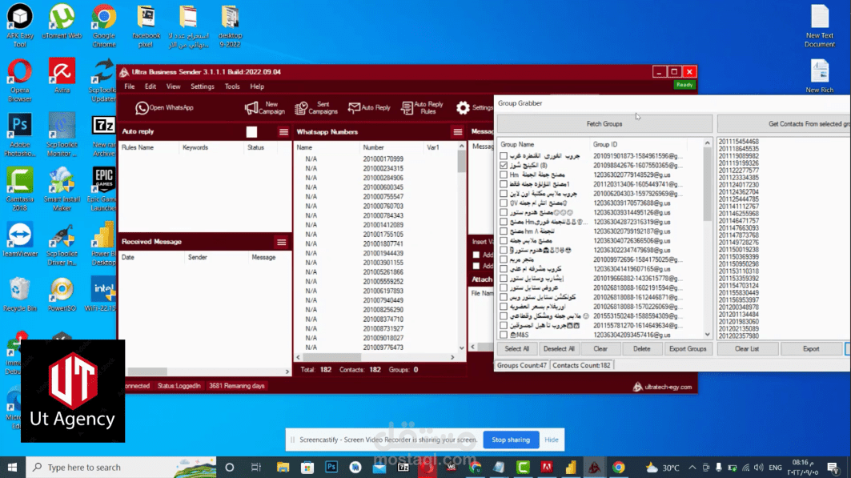Select the APK Easy Tool desktop icon
This screenshot has width=851, height=478.
tap(20, 26)
